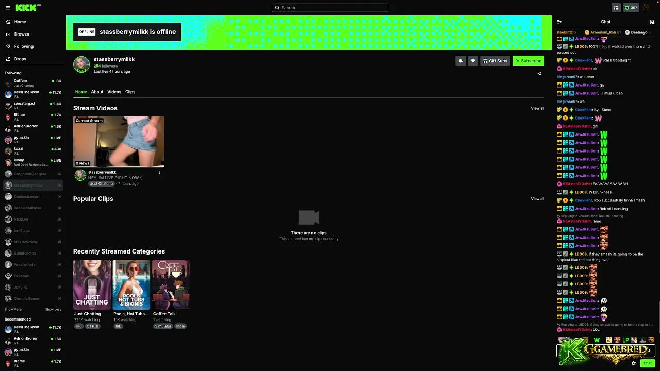
Task: Collapse following list with Show Less
Action: (53, 309)
